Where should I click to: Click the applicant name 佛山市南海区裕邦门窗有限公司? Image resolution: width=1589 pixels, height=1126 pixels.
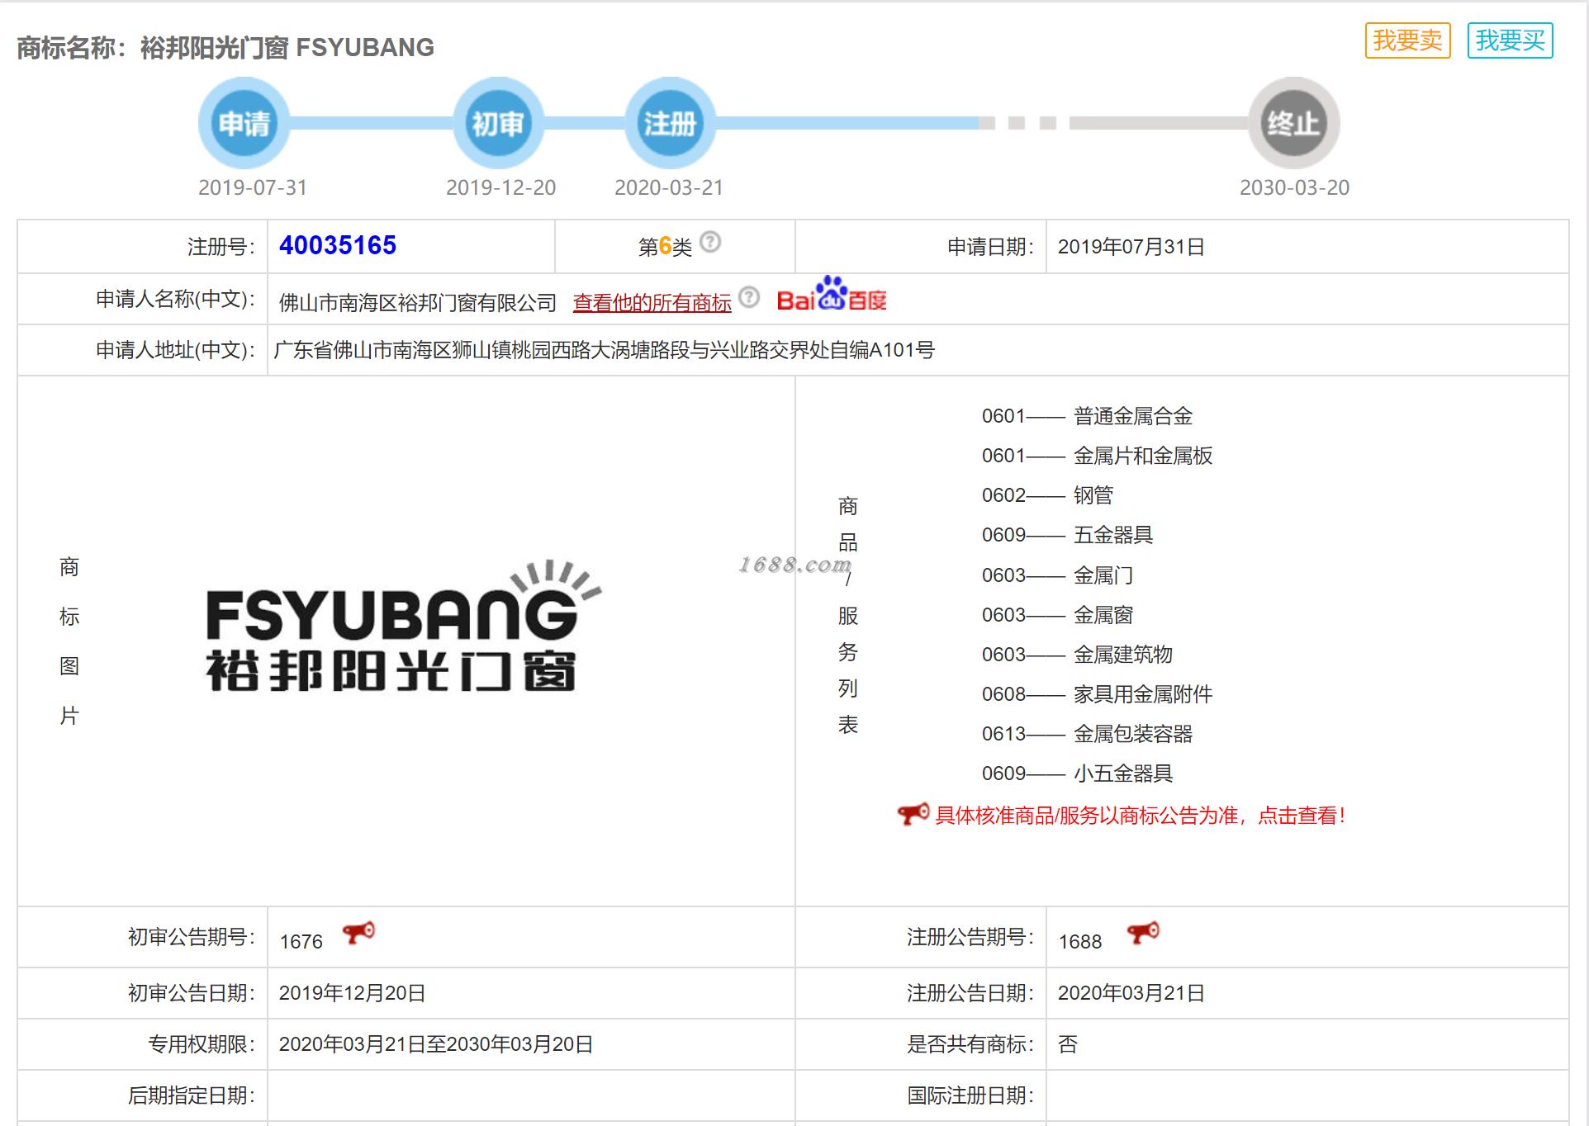click(418, 303)
